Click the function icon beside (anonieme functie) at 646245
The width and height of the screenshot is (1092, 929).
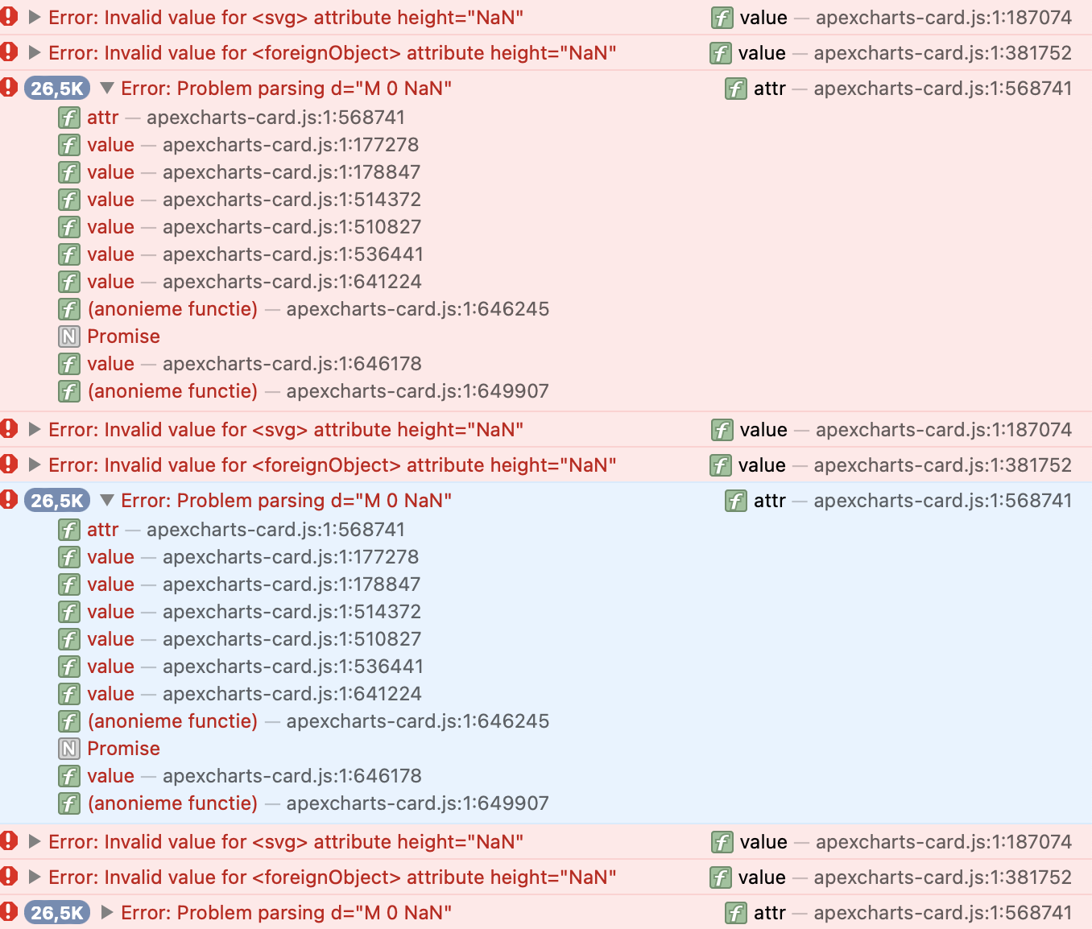[69, 309]
